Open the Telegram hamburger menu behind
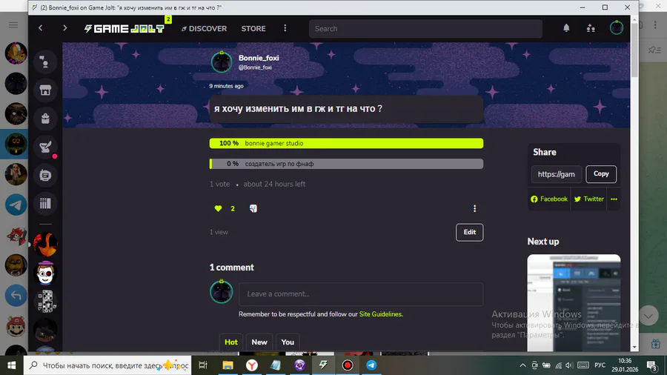667x375 pixels. pos(13,25)
